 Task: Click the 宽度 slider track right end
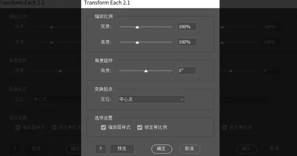(x=171, y=27)
